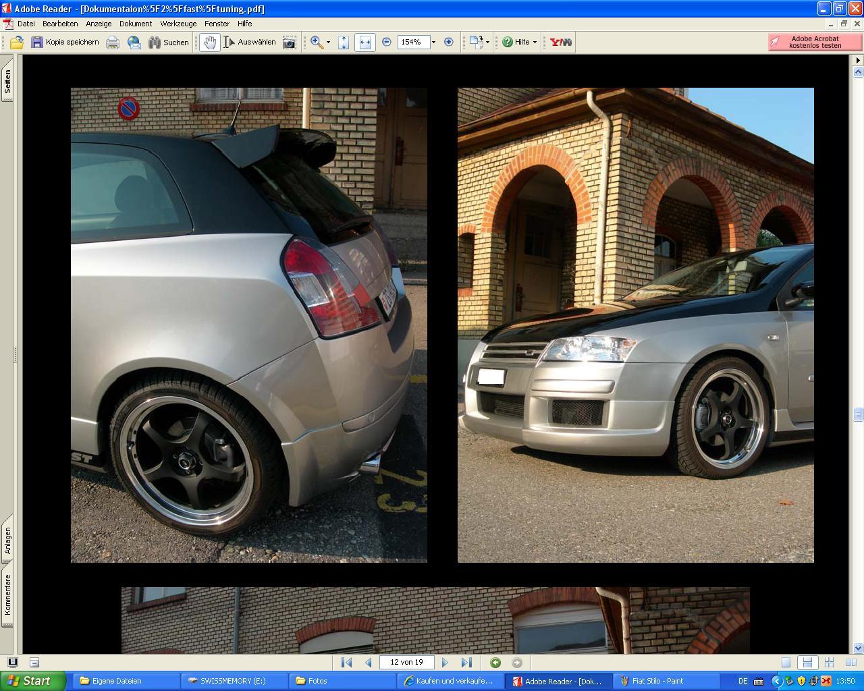Click the Snapshot camera tool

289,43
